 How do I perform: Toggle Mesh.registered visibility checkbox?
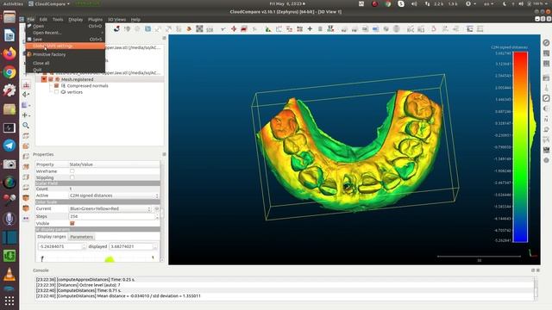tap(50, 79)
